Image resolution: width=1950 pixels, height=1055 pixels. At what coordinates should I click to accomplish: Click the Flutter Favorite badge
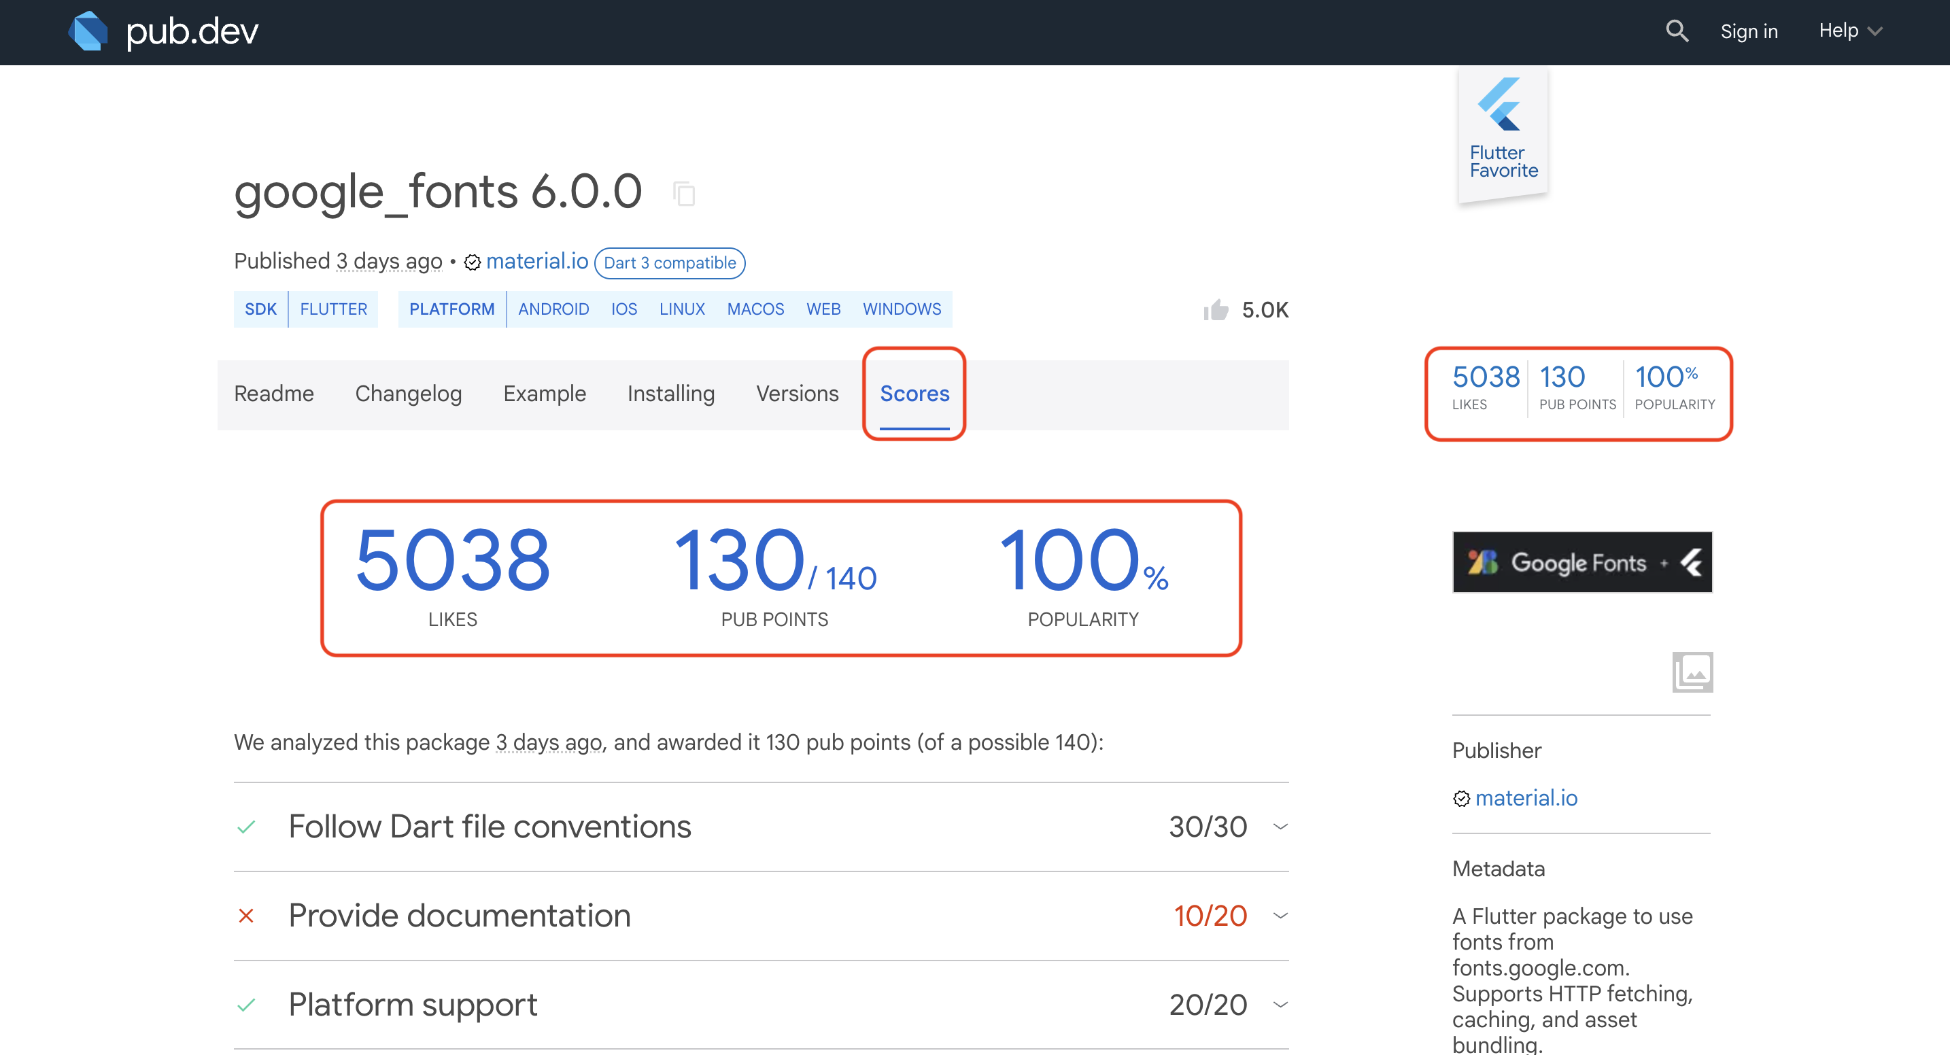[1503, 134]
